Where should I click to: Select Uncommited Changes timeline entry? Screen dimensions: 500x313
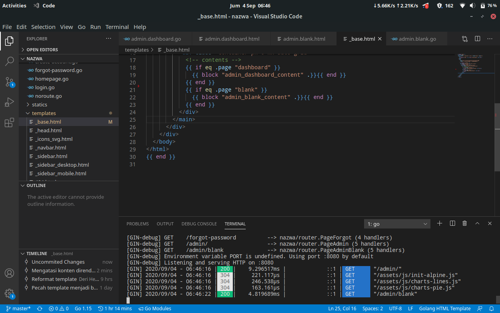pos(69,262)
